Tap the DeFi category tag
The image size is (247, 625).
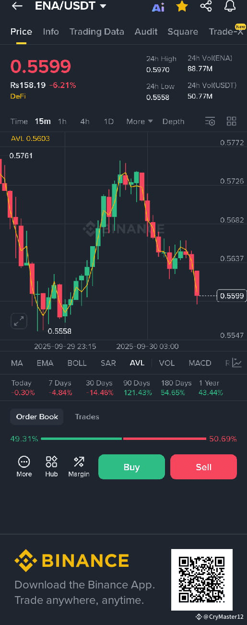point(18,96)
